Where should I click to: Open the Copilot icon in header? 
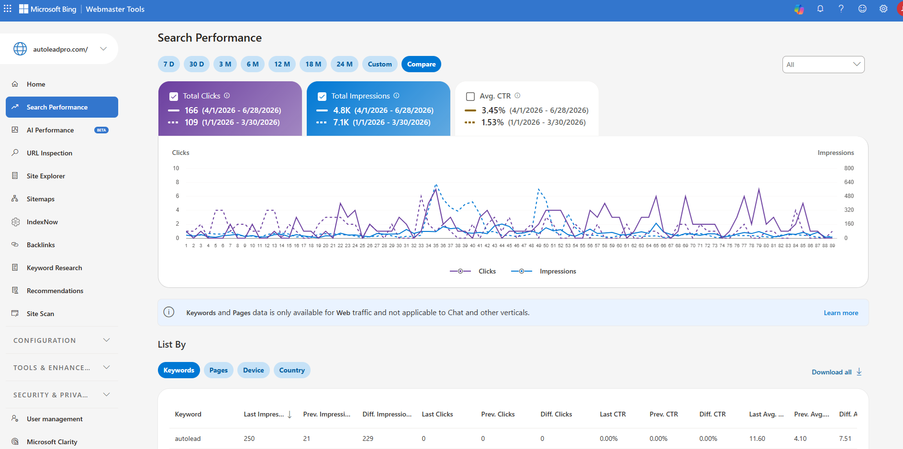tap(799, 9)
